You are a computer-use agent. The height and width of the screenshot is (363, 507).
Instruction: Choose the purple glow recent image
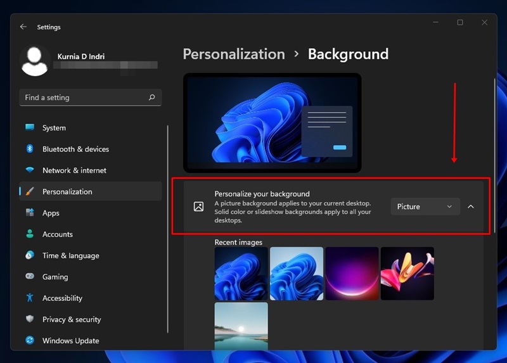tap(352, 274)
